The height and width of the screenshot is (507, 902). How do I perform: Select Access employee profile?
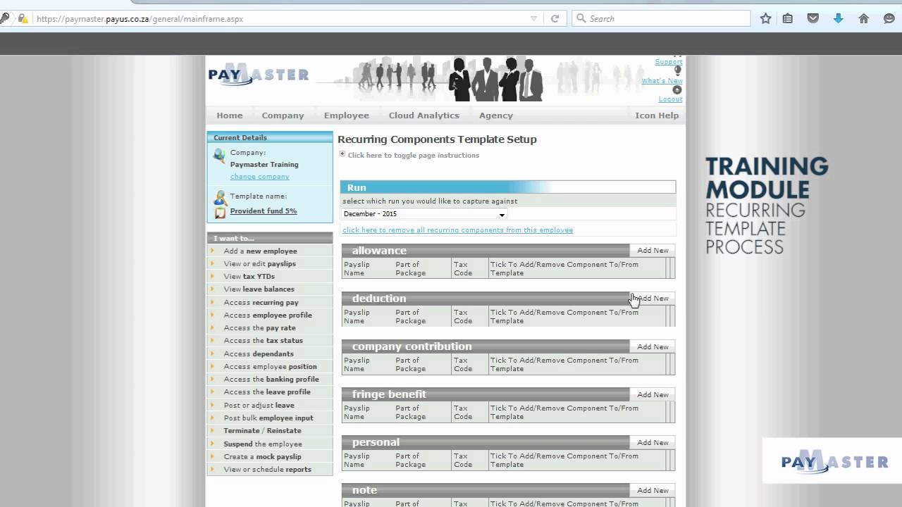tap(267, 315)
